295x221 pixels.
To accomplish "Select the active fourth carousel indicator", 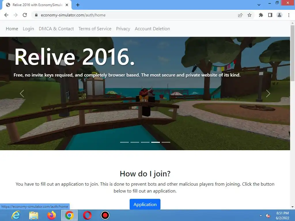I will (x=155, y=142).
